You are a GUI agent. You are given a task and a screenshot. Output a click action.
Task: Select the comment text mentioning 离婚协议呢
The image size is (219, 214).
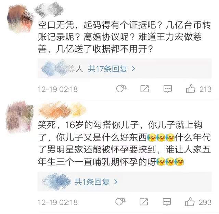point(124,37)
